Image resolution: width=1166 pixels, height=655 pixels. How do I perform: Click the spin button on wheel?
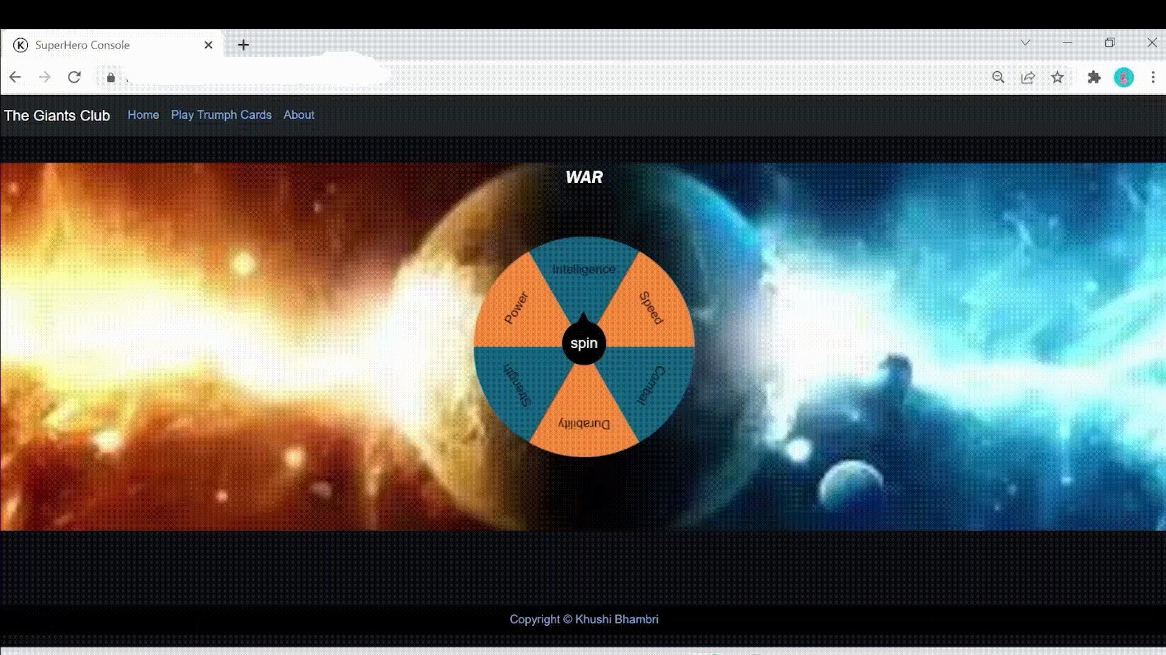click(584, 343)
